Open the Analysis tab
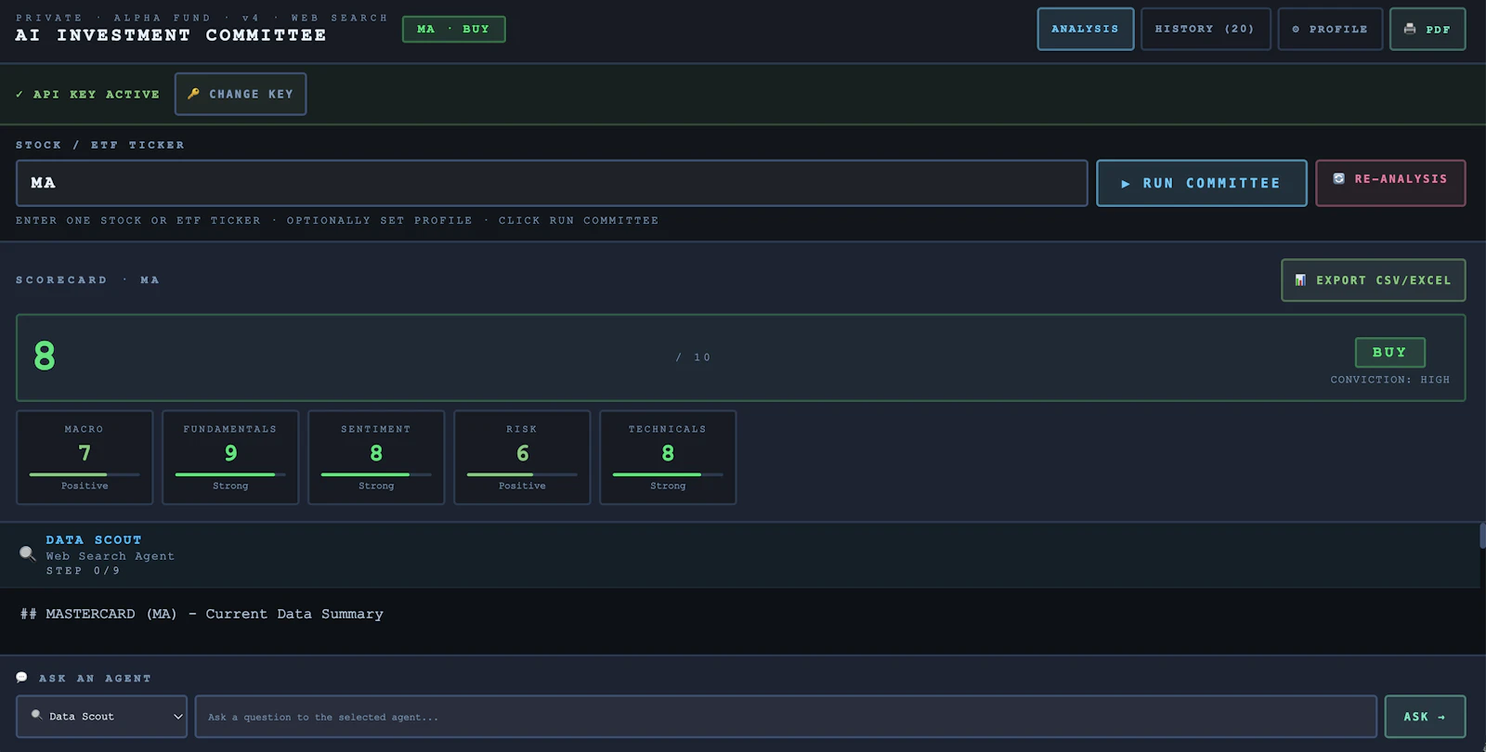This screenshot has width=1486, height=752. [1085, 29]
